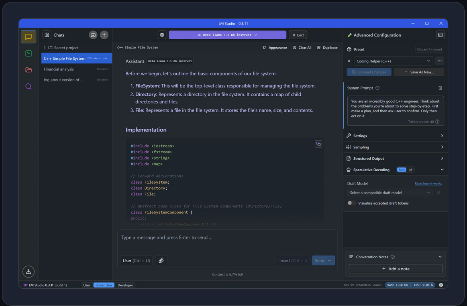Send the message
Screen dimensions: 467x306
coord(323,261)
